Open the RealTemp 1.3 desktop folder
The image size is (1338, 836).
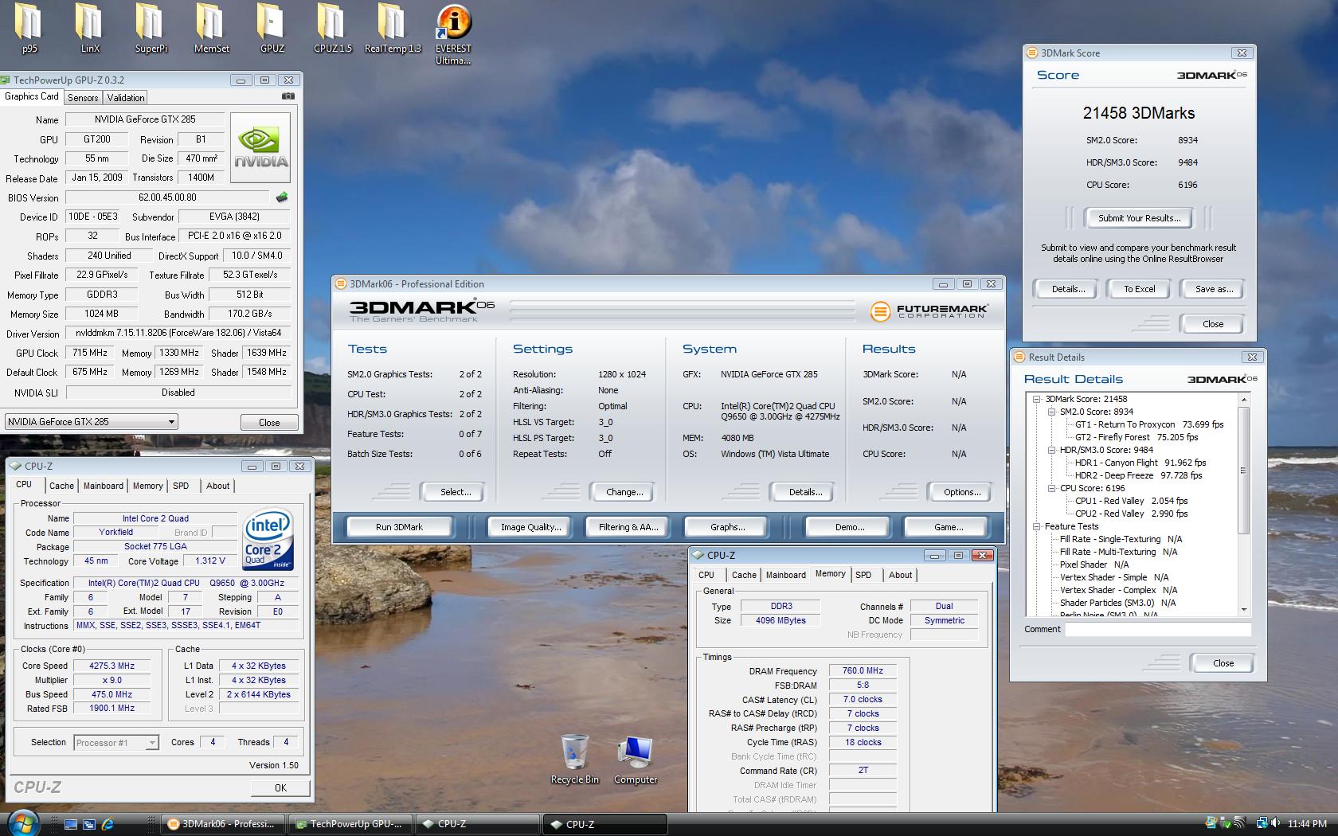pyautogui.click(x=393, y=28)
